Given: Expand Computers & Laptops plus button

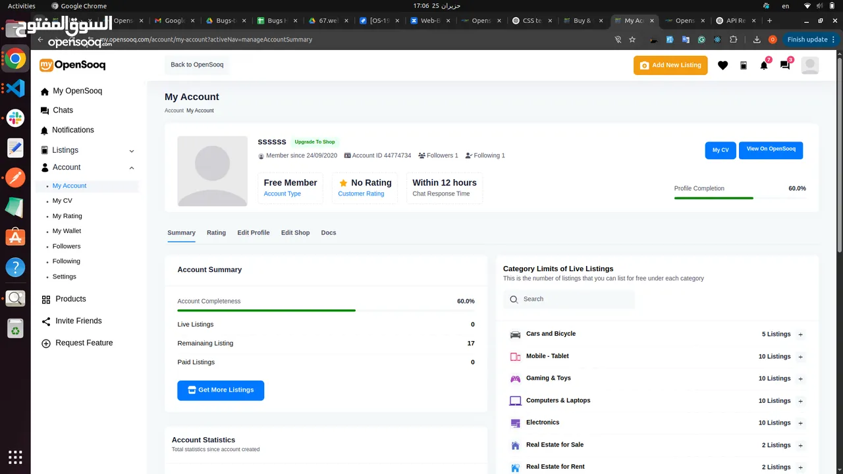Looking at the screenshot, I should [801, 401].
